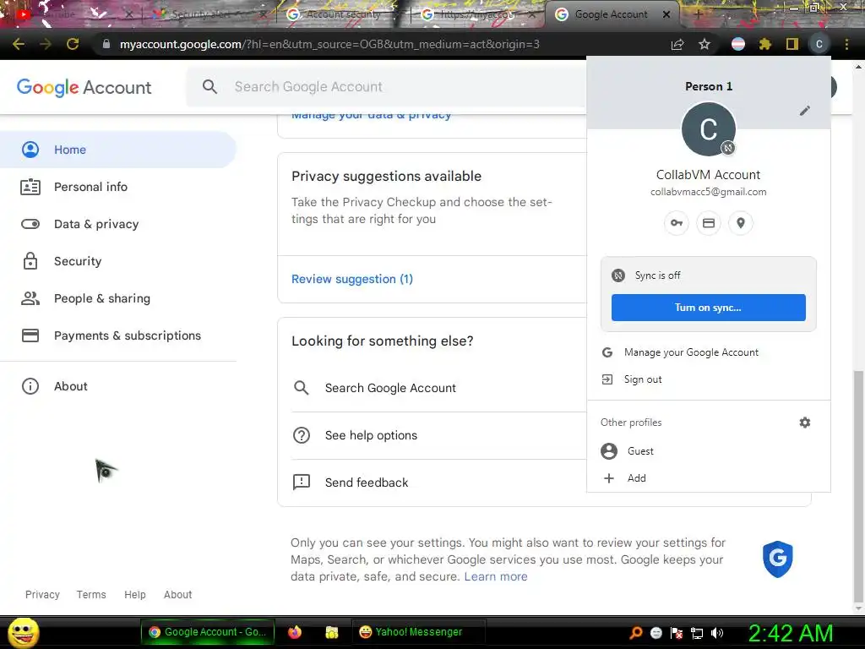The width and height of the screenshot is (865, 649).
Task: Click the address bar URL
Action: click(329, 44)
